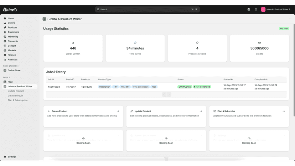295x166 pixels.
Task: Open Home in the sidebar
Action: [11, 18]
